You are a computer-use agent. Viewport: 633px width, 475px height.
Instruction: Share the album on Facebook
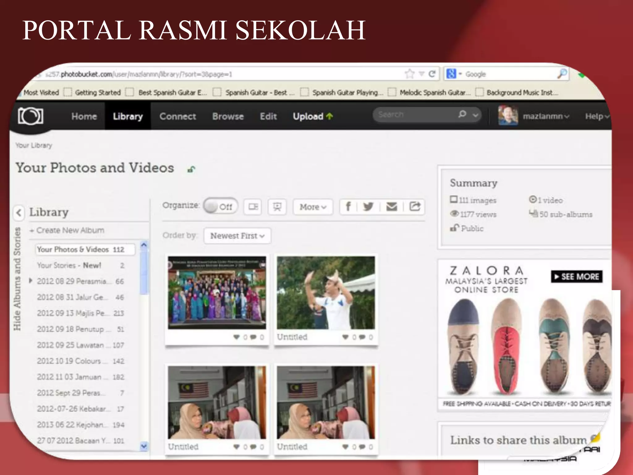pyautogui.click(x=348, y=207)
